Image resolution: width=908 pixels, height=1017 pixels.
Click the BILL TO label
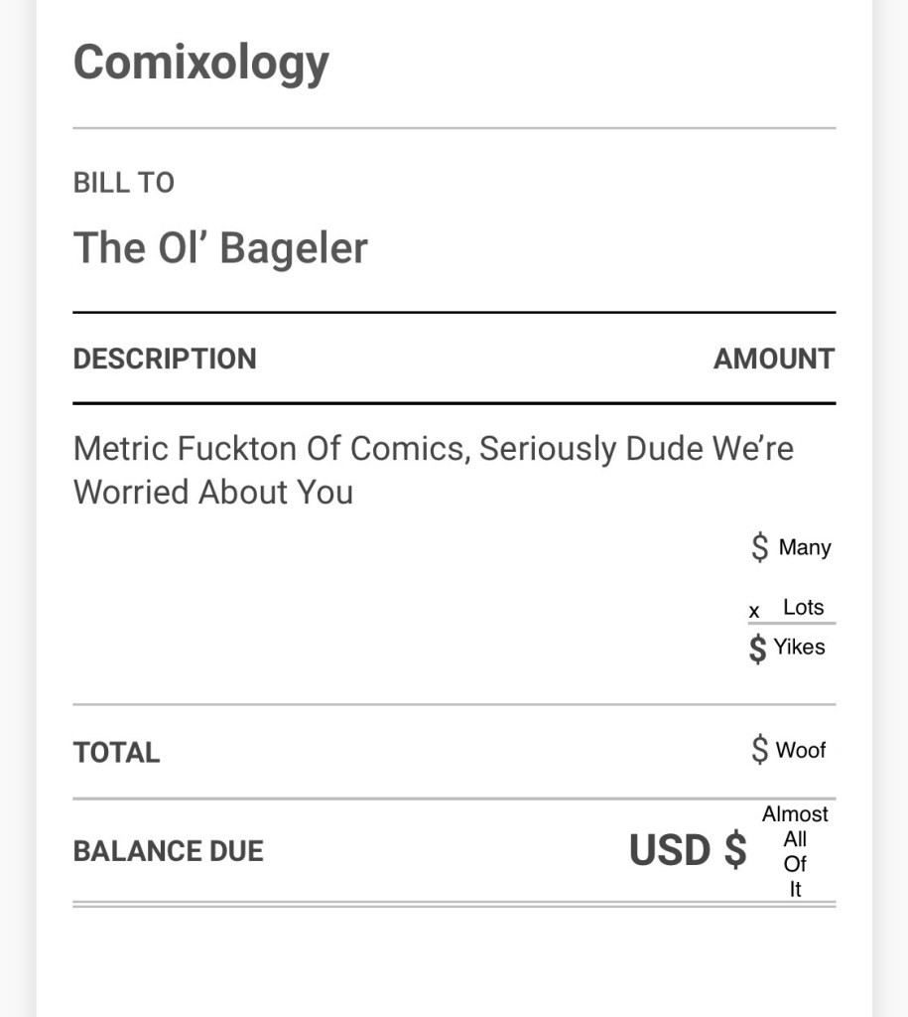click(x=123, y=183)
